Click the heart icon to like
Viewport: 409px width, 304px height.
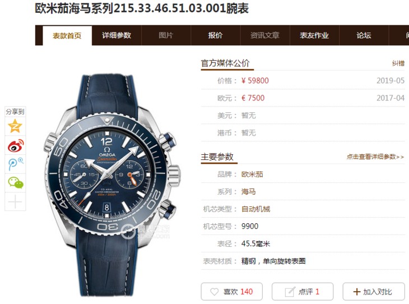coord(214,292)
